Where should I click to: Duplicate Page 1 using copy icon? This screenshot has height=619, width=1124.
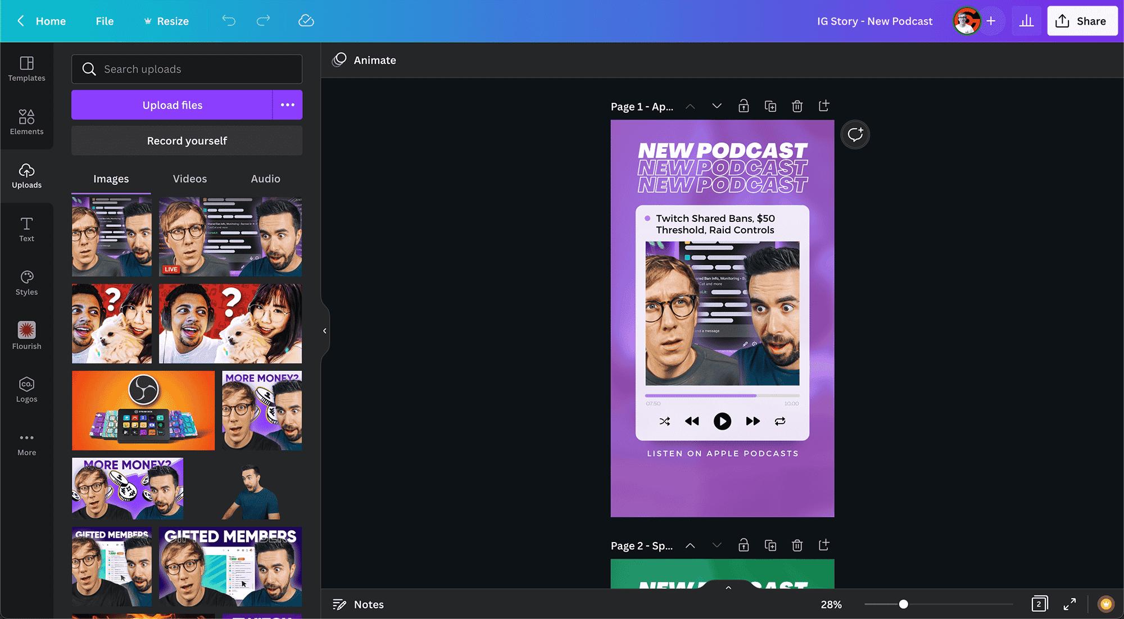[771, 106]
